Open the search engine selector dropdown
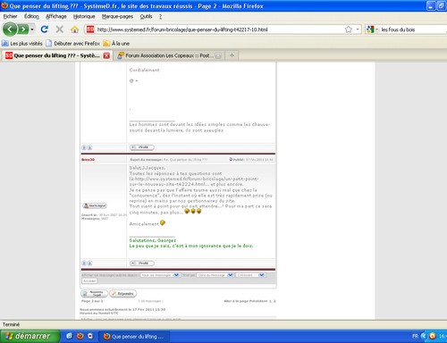The image size is (447, 343). point(372,29)
